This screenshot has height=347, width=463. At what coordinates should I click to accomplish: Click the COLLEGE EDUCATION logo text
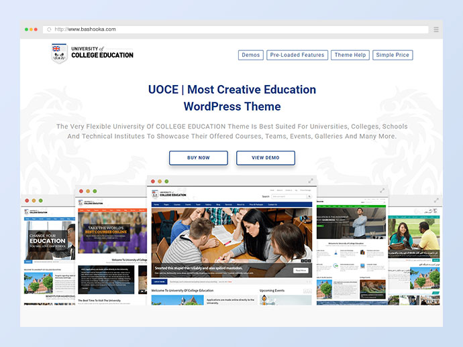pos(102,55)
